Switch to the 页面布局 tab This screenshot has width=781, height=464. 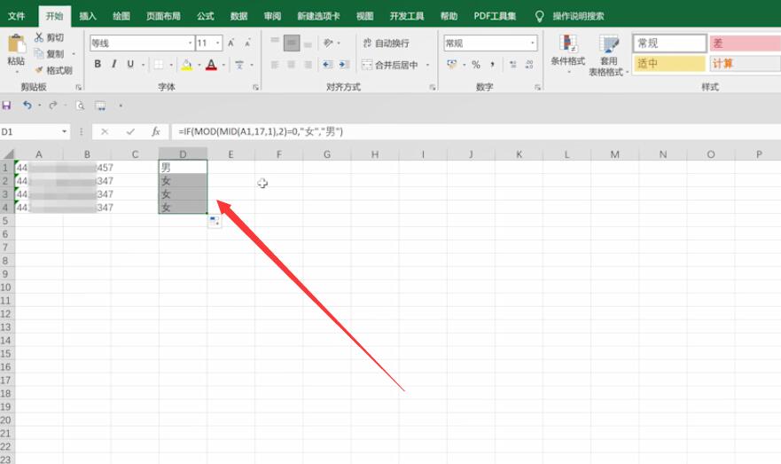click(x=163, y=16)
